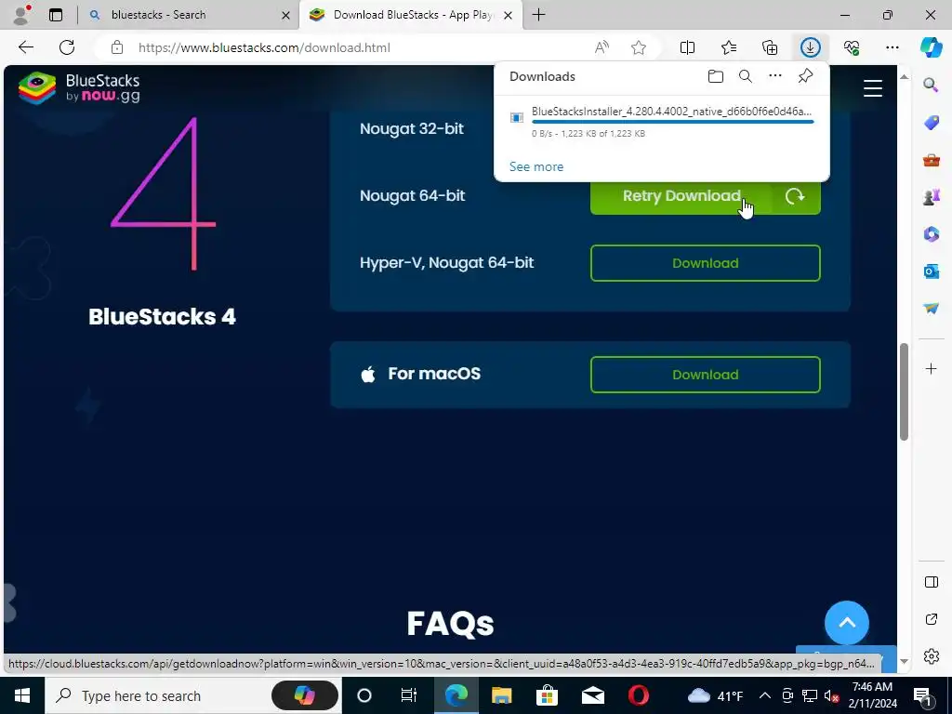Open sidebar Drop paper plane icon

[x=931, y=308]
